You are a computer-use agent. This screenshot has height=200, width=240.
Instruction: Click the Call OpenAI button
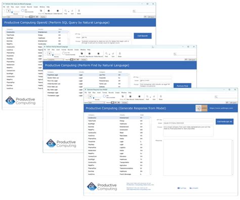point(143,36)
